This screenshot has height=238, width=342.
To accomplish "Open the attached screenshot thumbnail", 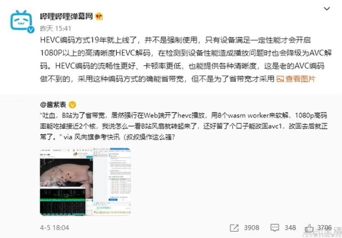I will coord(85,182).
